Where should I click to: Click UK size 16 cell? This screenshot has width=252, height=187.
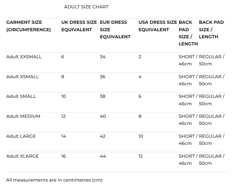[x=63, y=156]
